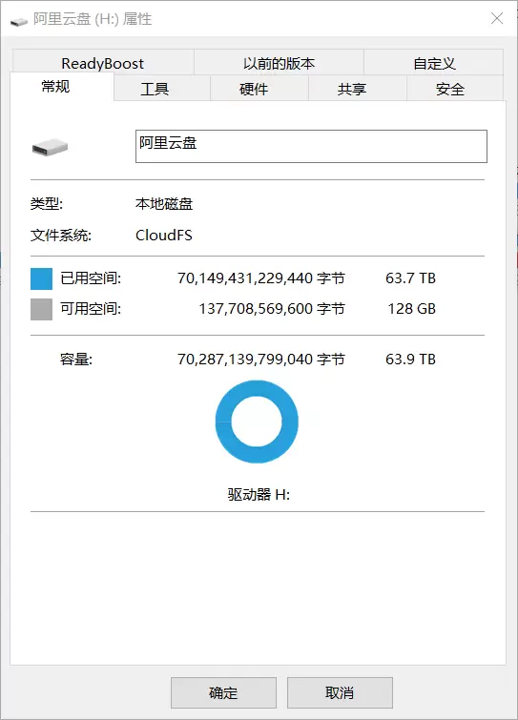518x720 pixels.
Task: Go to the 工具 tab
Action: (155, 89)
